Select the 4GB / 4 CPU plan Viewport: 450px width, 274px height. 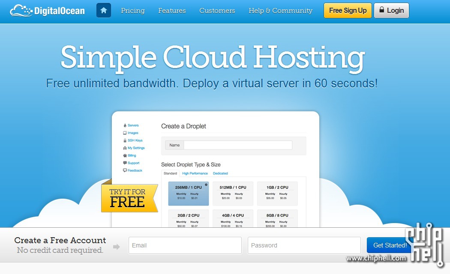click(233, 218)
